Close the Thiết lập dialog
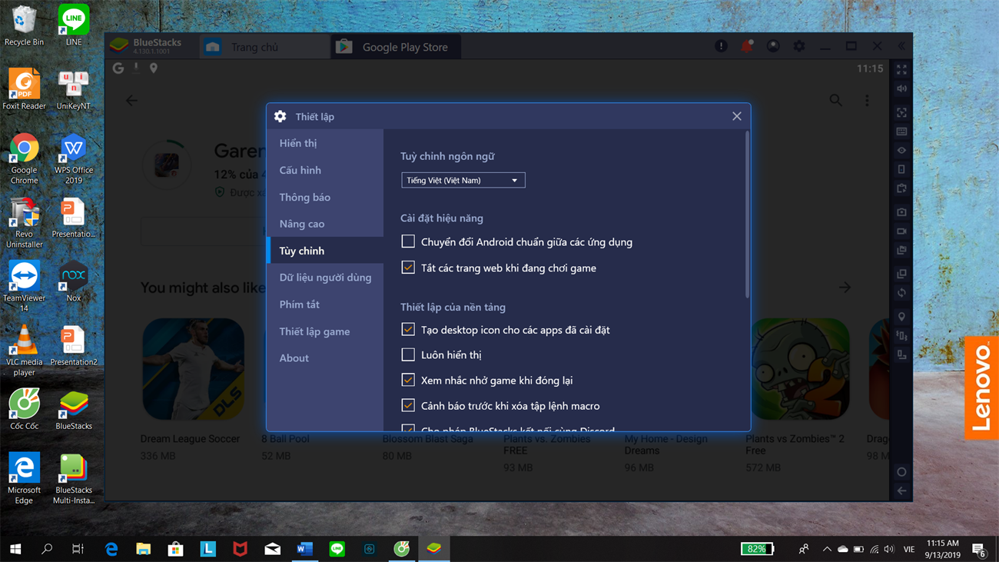The width and height of the screenshot is (999, 562). click(x=737, y=116)
